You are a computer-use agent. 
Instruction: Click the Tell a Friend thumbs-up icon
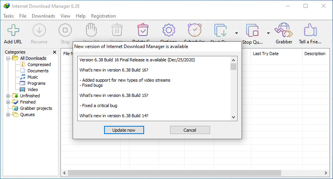[310, 30]
